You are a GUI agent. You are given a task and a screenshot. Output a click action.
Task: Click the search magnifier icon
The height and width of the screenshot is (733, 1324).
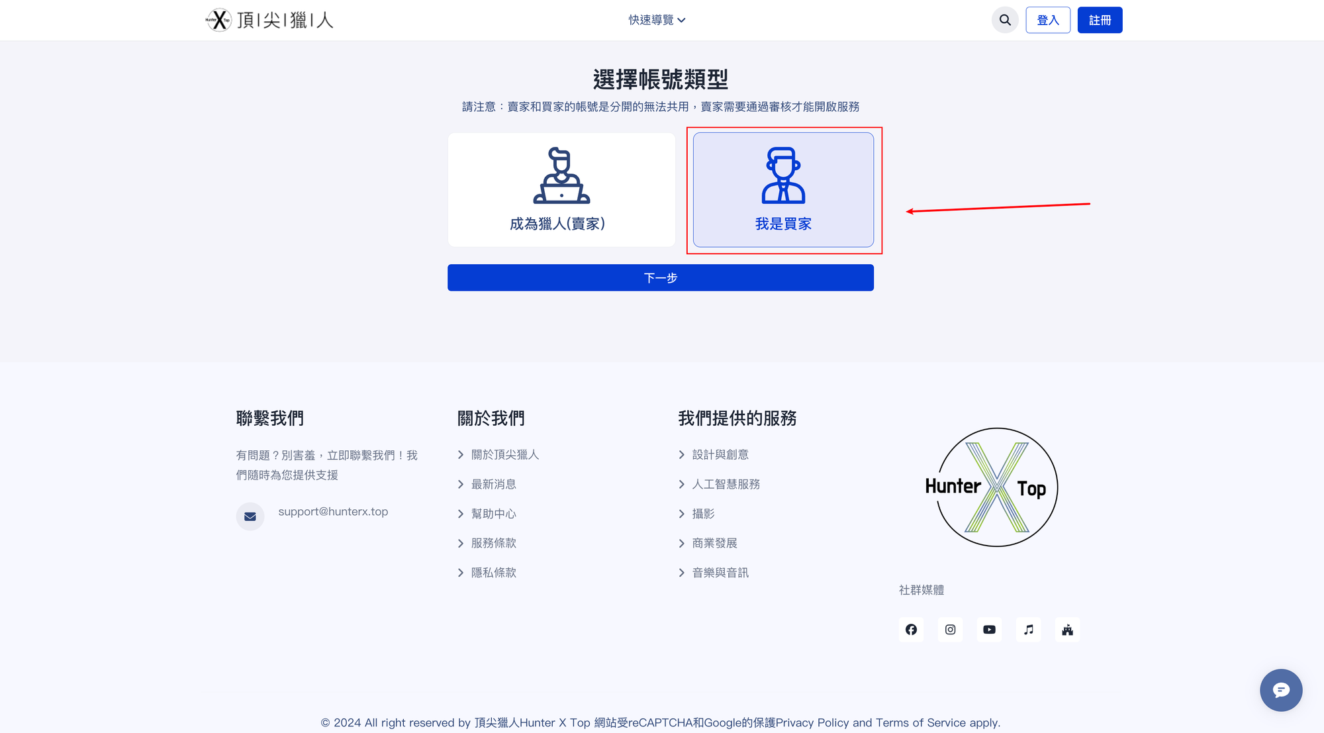pyautogui.click(x=1005, y=20)
